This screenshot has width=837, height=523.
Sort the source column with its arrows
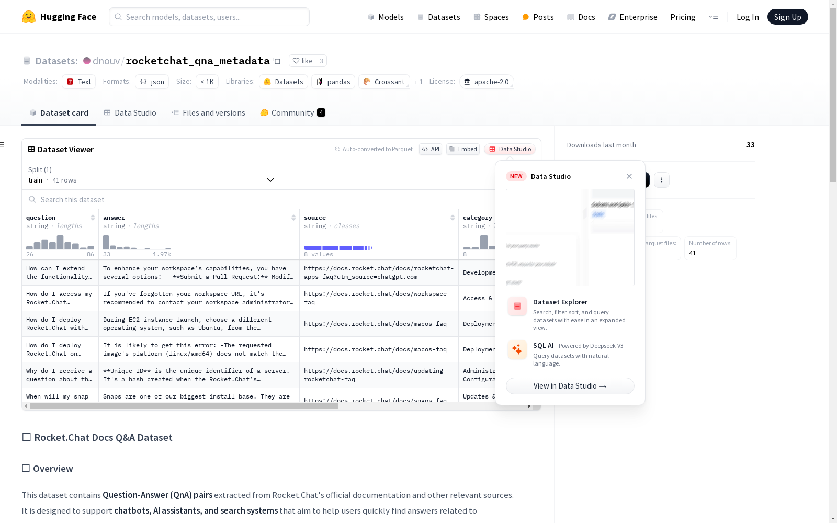coord(453,218)
